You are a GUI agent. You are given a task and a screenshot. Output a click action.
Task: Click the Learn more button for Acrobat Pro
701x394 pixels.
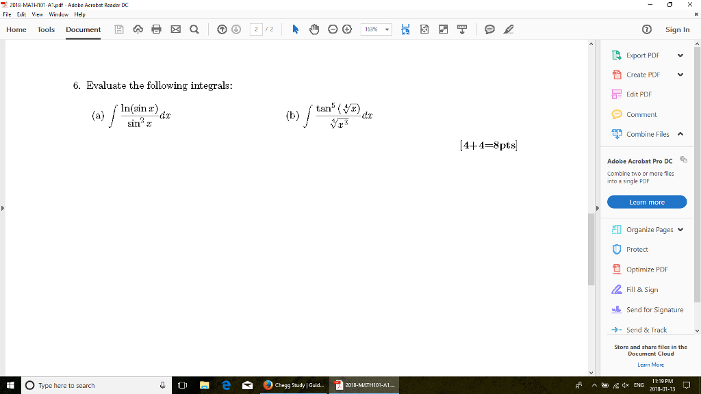[646, 201]
